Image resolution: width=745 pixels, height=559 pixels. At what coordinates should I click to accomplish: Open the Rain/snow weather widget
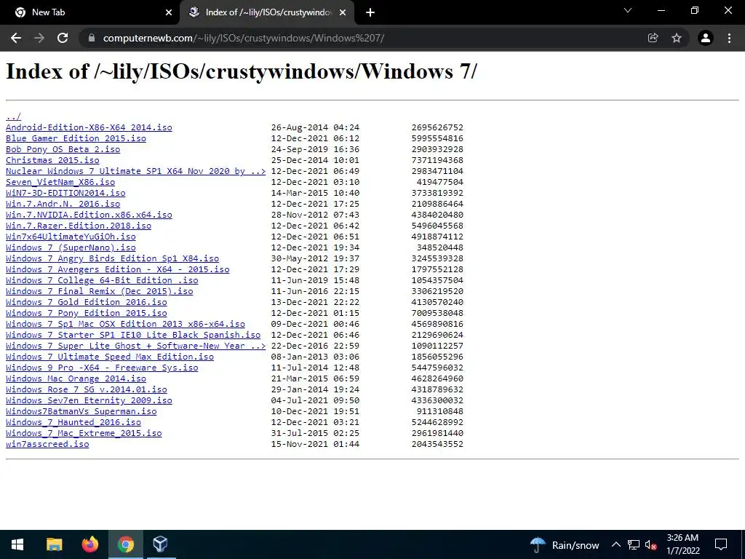tap(565, 545)
